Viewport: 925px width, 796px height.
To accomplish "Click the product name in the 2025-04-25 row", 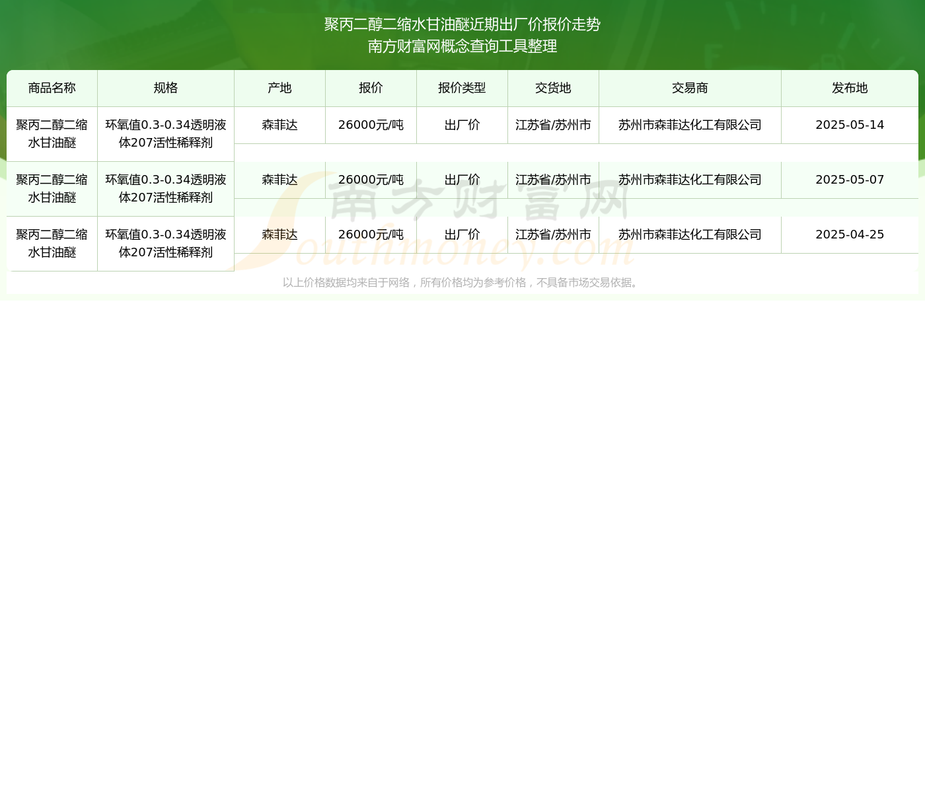I will click(x=52, y=244).
